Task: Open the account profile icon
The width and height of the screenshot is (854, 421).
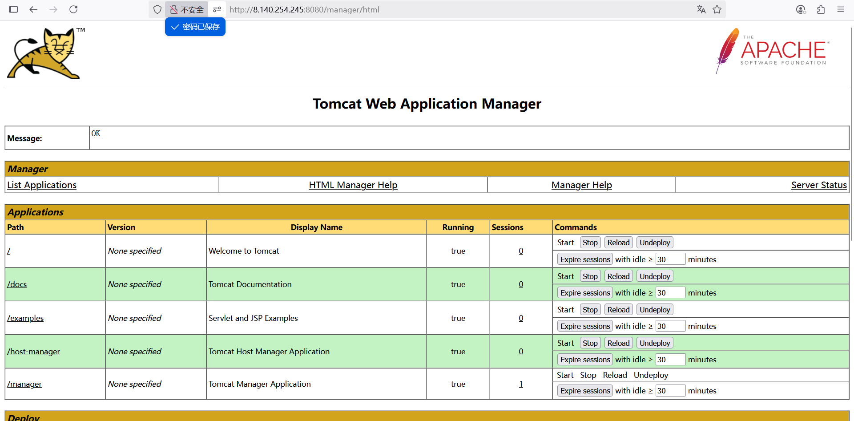Action: tap(801, 9)
